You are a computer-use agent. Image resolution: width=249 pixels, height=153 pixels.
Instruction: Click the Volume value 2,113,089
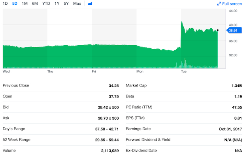click(x=110, y=151)
